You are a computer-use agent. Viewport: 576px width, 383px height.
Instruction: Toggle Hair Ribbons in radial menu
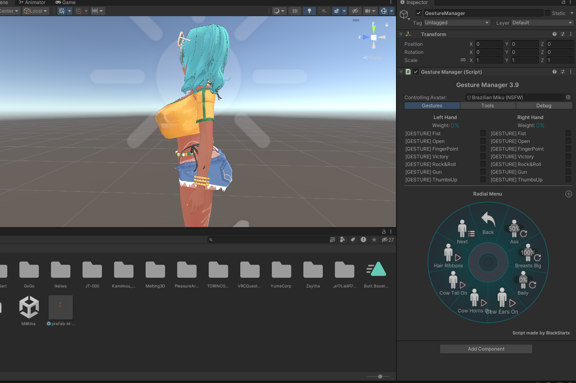pos(449,256)
